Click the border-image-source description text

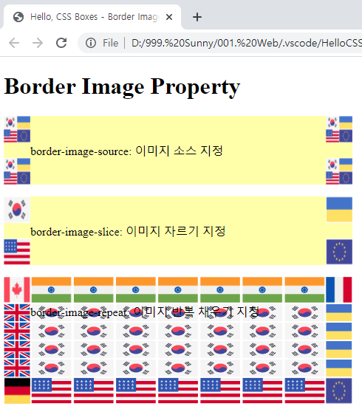(x=127, y=151)
